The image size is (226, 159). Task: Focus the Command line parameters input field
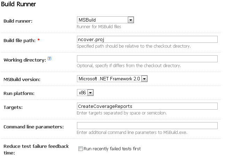click(147, 126)
